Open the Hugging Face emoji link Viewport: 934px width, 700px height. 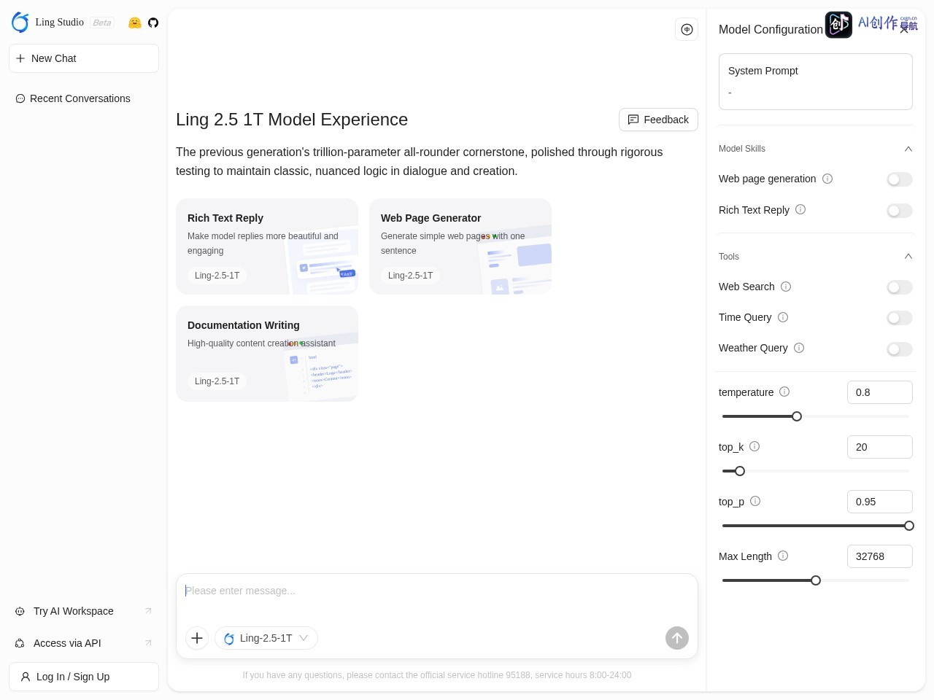[134, 23]
